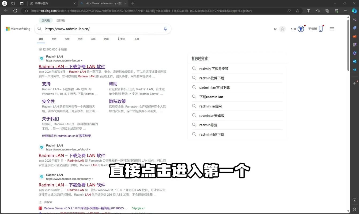Click the read aloud icon in address bar

pyautogui.click(x=289, y=11)
